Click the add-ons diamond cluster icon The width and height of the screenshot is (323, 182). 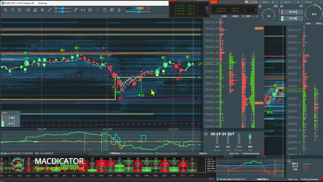point(42,10)
